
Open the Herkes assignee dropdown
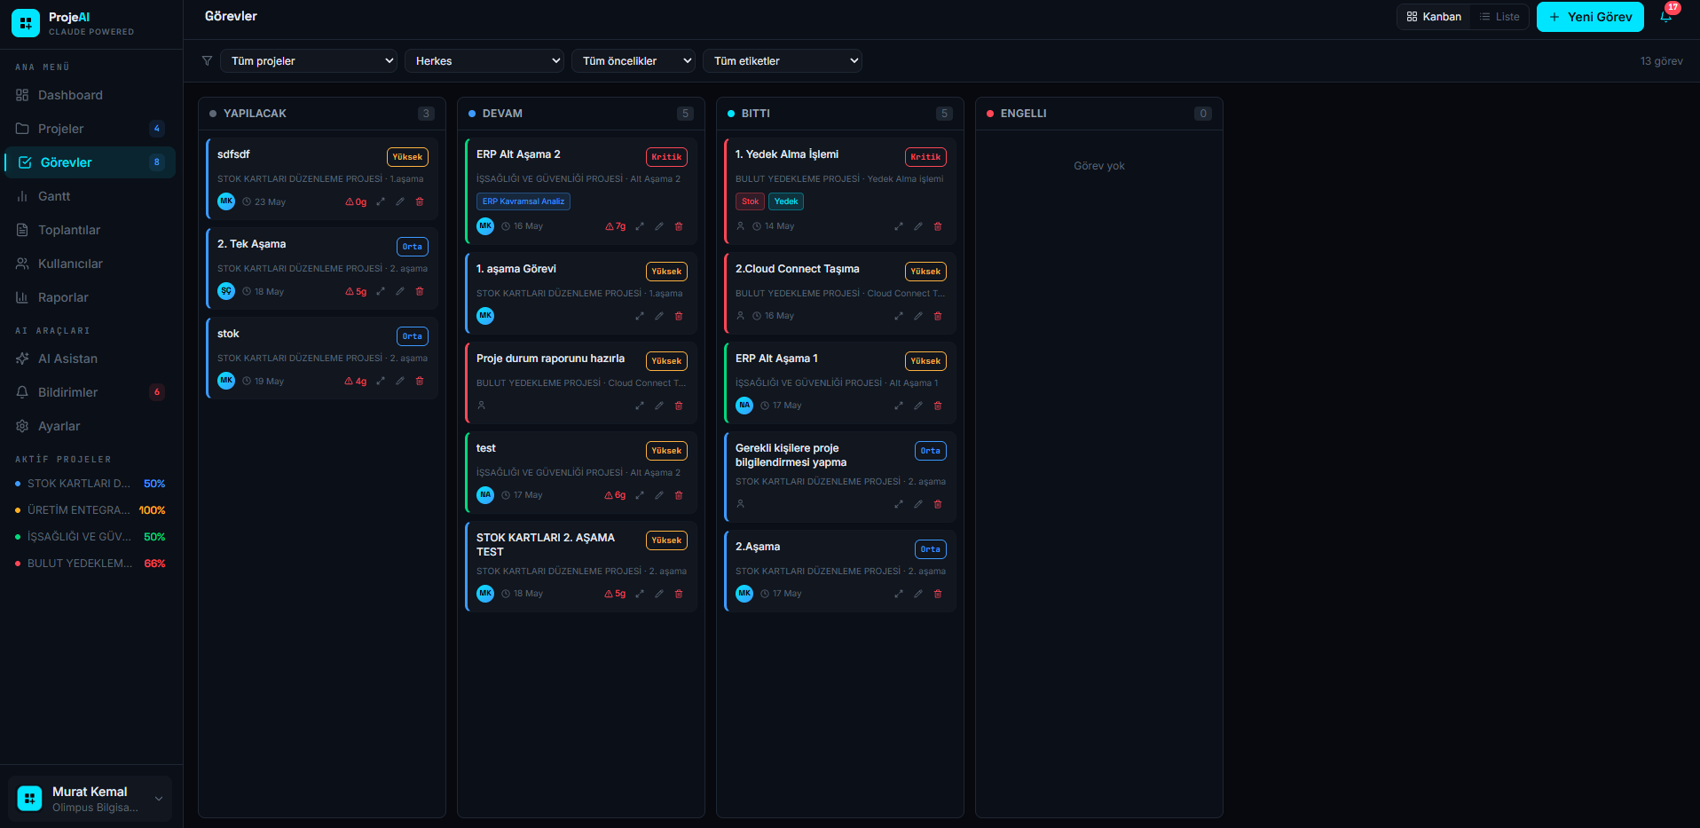coord(484,61)
